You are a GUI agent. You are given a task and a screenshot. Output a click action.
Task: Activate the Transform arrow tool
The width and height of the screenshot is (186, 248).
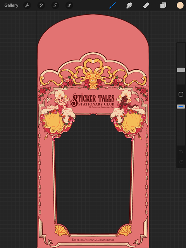[x=69, y=5]
